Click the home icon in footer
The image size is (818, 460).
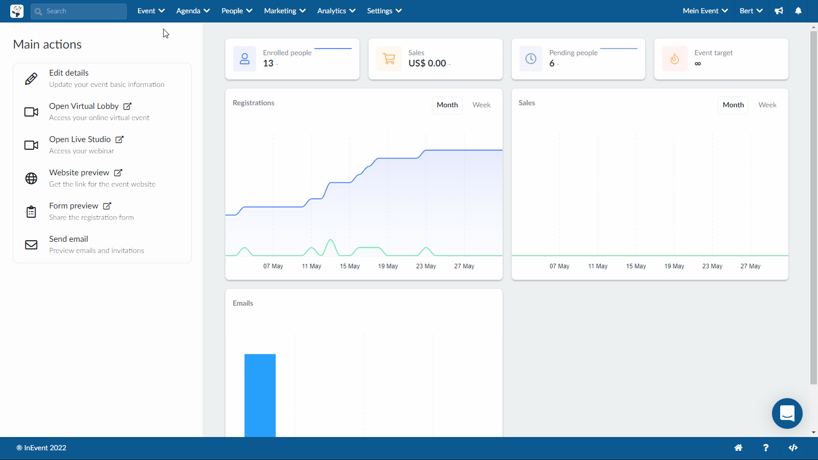tap(738, 448)
